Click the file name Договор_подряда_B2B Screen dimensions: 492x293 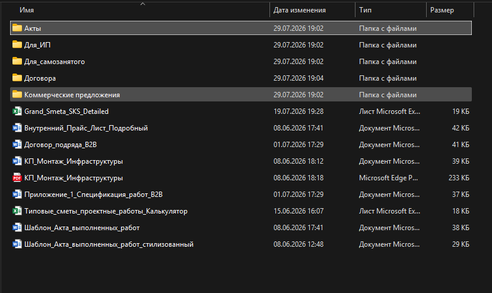click(x=61, y=145)
